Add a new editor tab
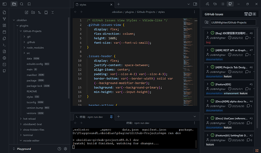This screenshot has width=261, height=153. tap(118, 4)
